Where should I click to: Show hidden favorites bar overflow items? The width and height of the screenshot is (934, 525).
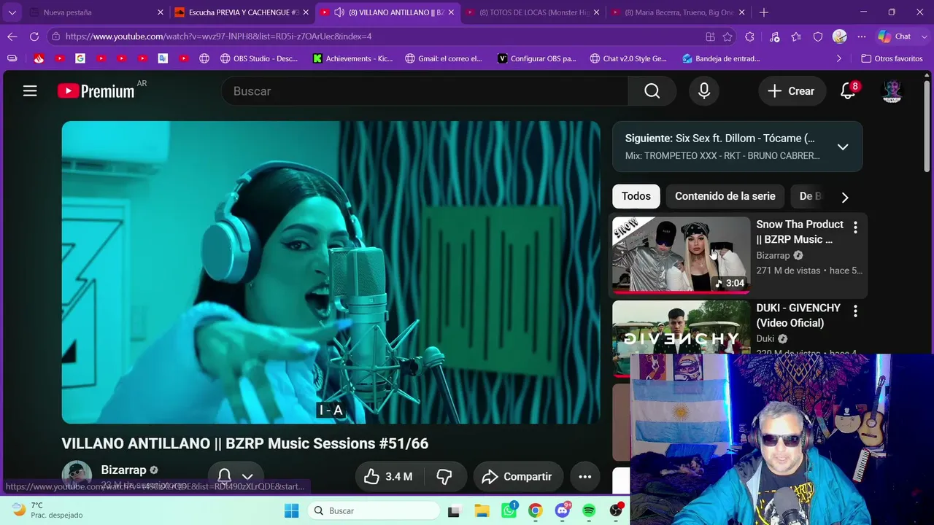tap(838, 58)
